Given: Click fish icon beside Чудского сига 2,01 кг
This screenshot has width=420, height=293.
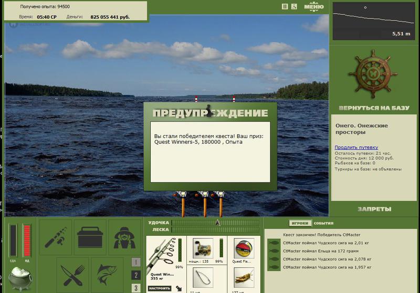Looking at the screenshot, I should click(274, 243).
